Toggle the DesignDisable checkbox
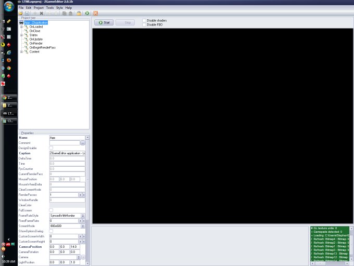 pos(51,148)
